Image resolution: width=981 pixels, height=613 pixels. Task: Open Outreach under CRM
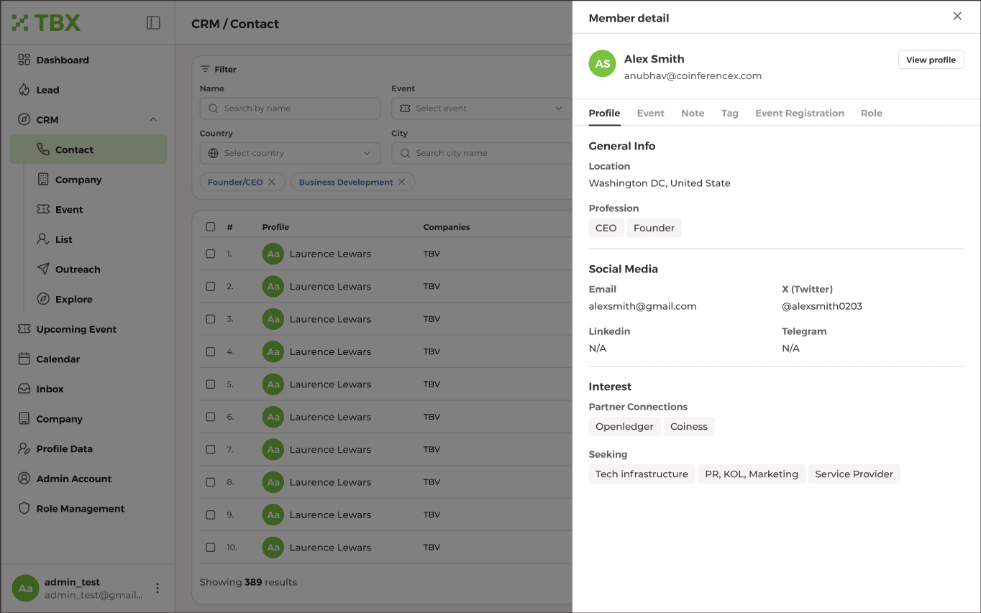pyautogui.click(x=78, y=269)
